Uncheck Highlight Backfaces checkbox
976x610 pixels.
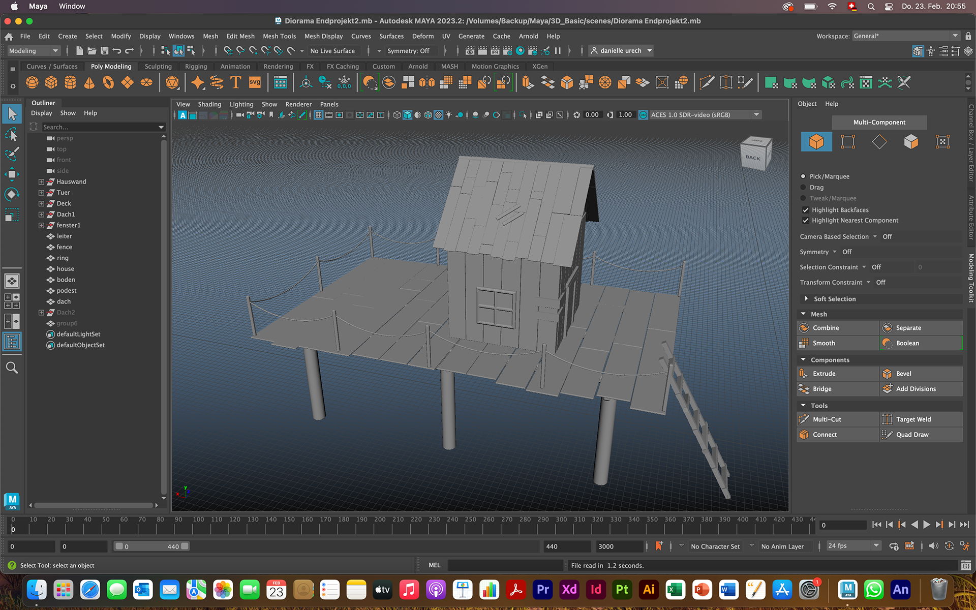(x=806, y=210)
